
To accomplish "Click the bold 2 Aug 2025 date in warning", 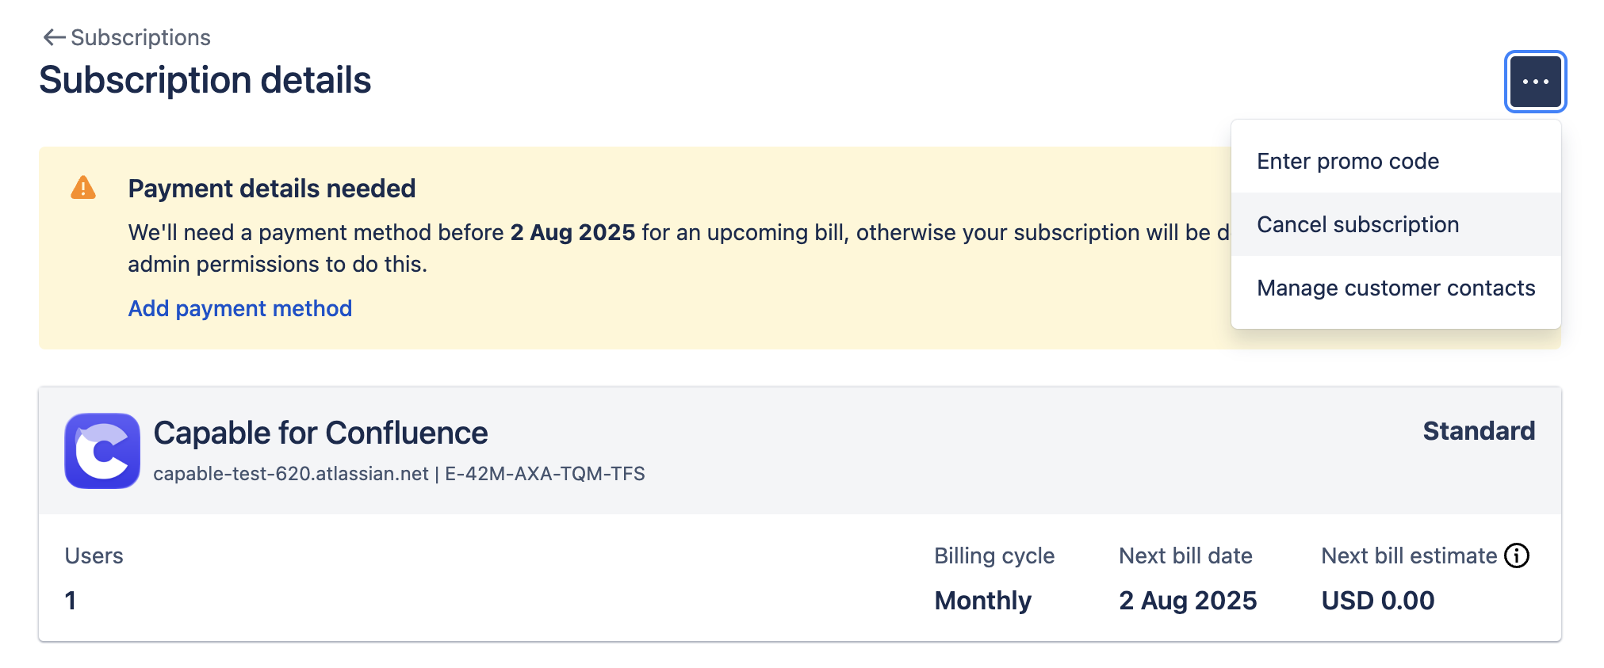I will tap(572, 232).
